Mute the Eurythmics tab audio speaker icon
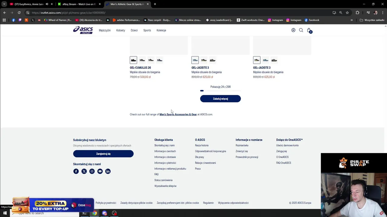Viewport: 387px width, 217px height. pos(47,4)
